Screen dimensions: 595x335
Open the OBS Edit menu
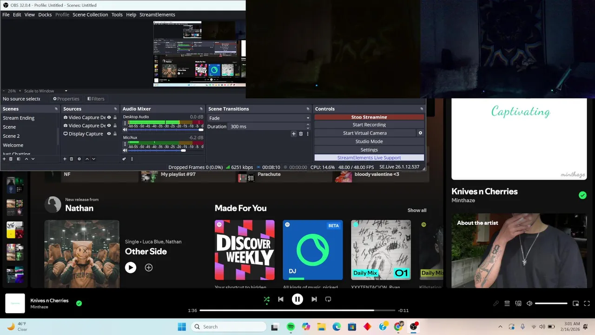point(17,14)
